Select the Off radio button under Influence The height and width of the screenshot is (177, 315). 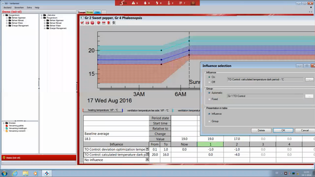click(209, 82)
